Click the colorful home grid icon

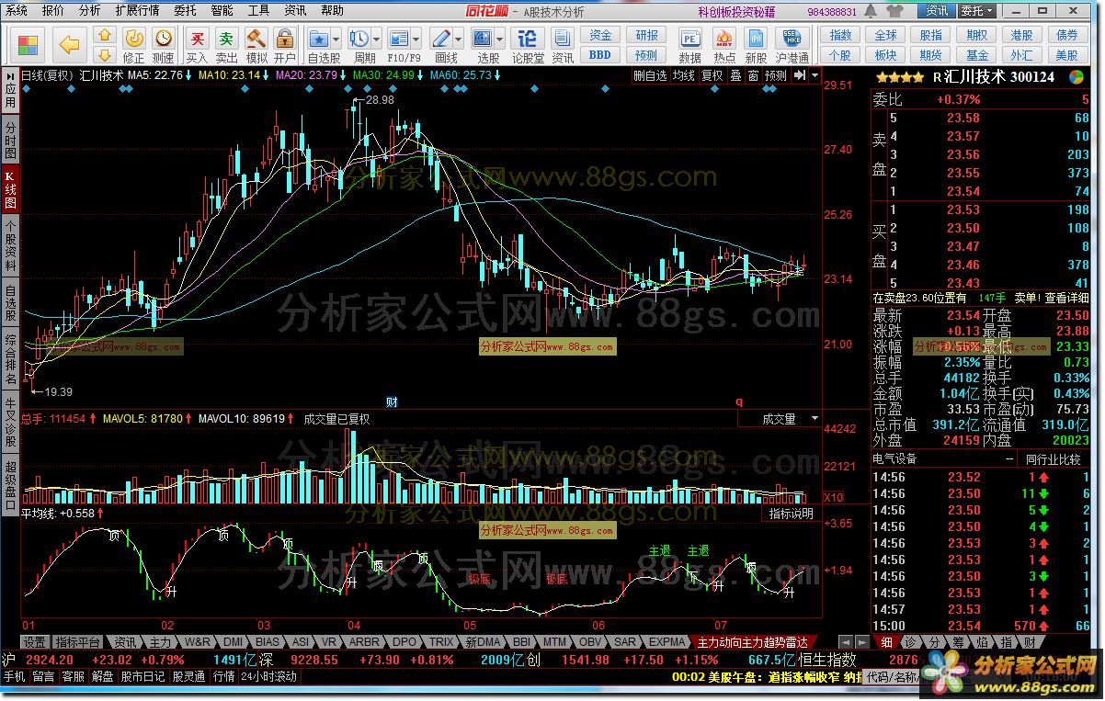point(28,44)
